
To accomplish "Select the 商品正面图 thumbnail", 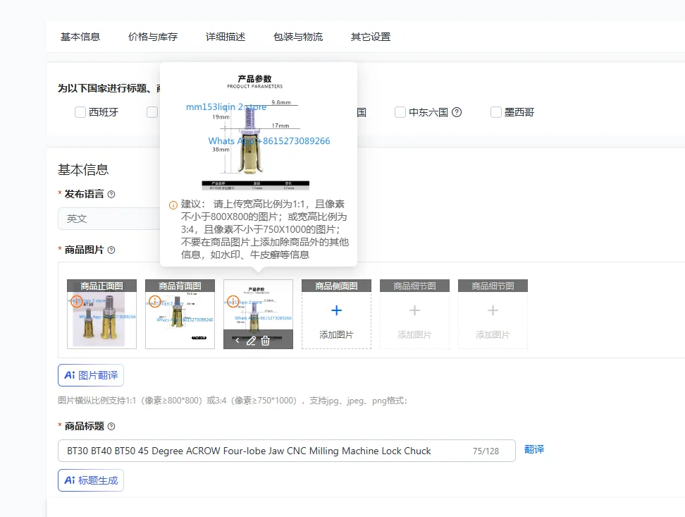I will [x=101, y=314].
